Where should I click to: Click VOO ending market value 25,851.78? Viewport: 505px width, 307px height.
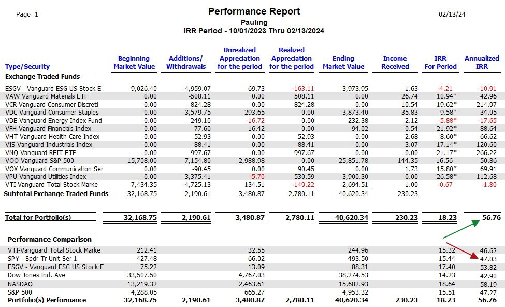coord(353,161)
